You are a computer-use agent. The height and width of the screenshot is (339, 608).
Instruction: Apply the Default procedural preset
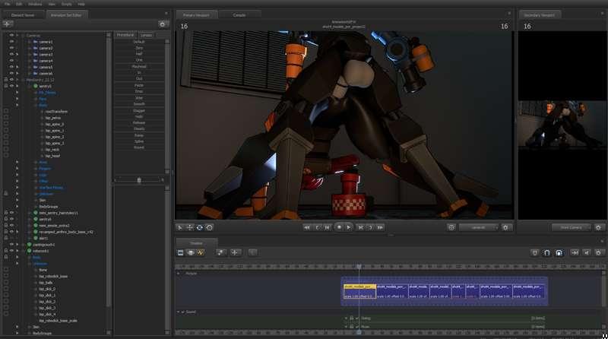[139, 42]
